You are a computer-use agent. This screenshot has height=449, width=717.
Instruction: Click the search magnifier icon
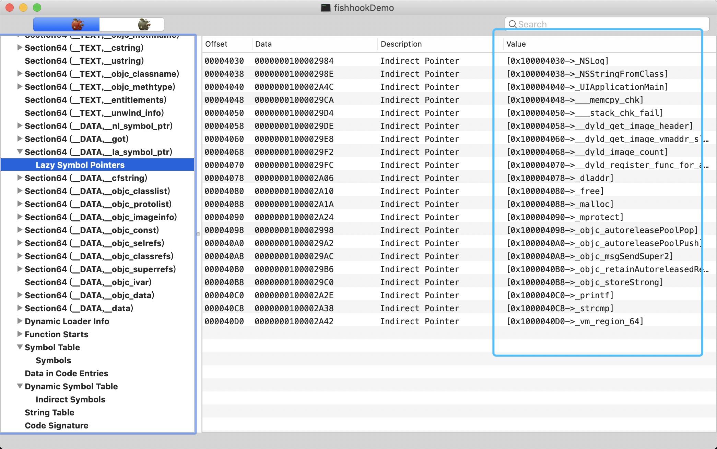(512, 24)
